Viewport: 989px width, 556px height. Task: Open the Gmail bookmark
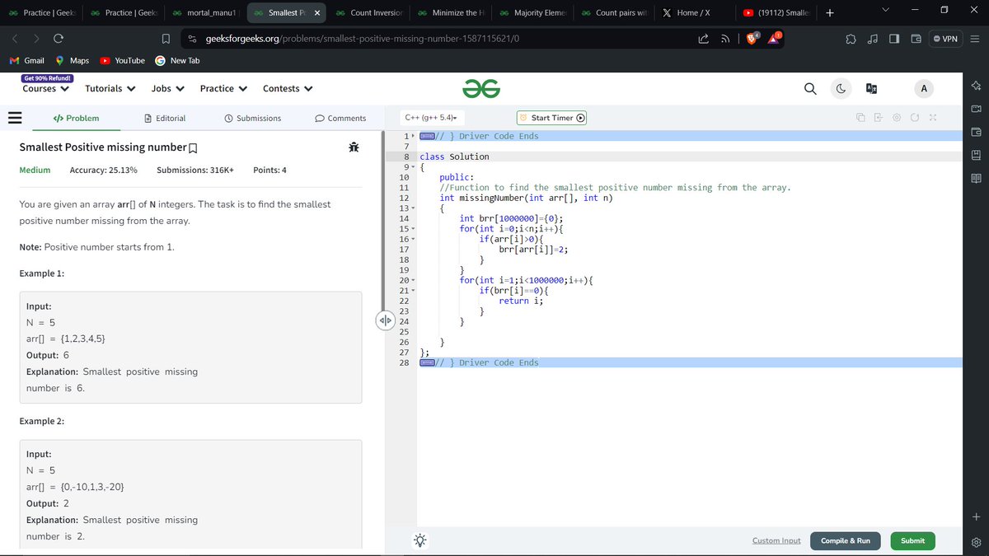click(27, 61)
